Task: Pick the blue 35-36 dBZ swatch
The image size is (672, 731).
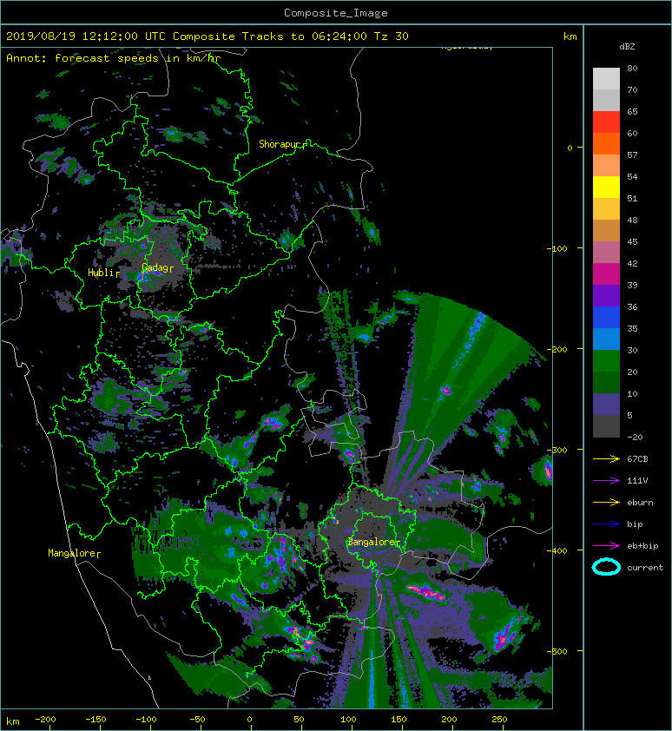Action: [x=606, y=317]
